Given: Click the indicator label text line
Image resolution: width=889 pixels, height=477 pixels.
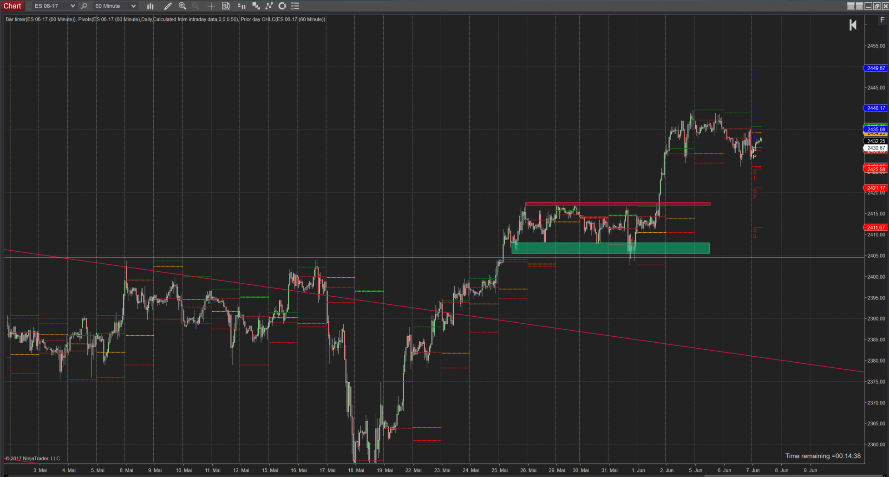Looking at the screenshot, I should click(x=165, y=20).
